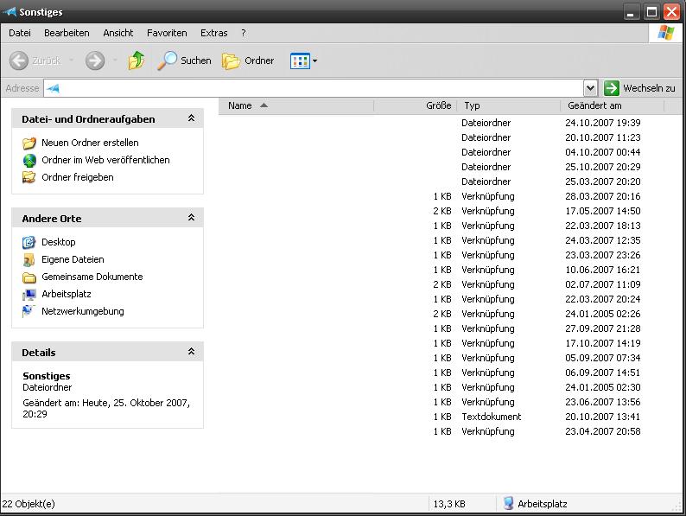Click the web publish globe icon
Image resolution: width=686 pixels, height=516 pixels.
coord(29,161)
